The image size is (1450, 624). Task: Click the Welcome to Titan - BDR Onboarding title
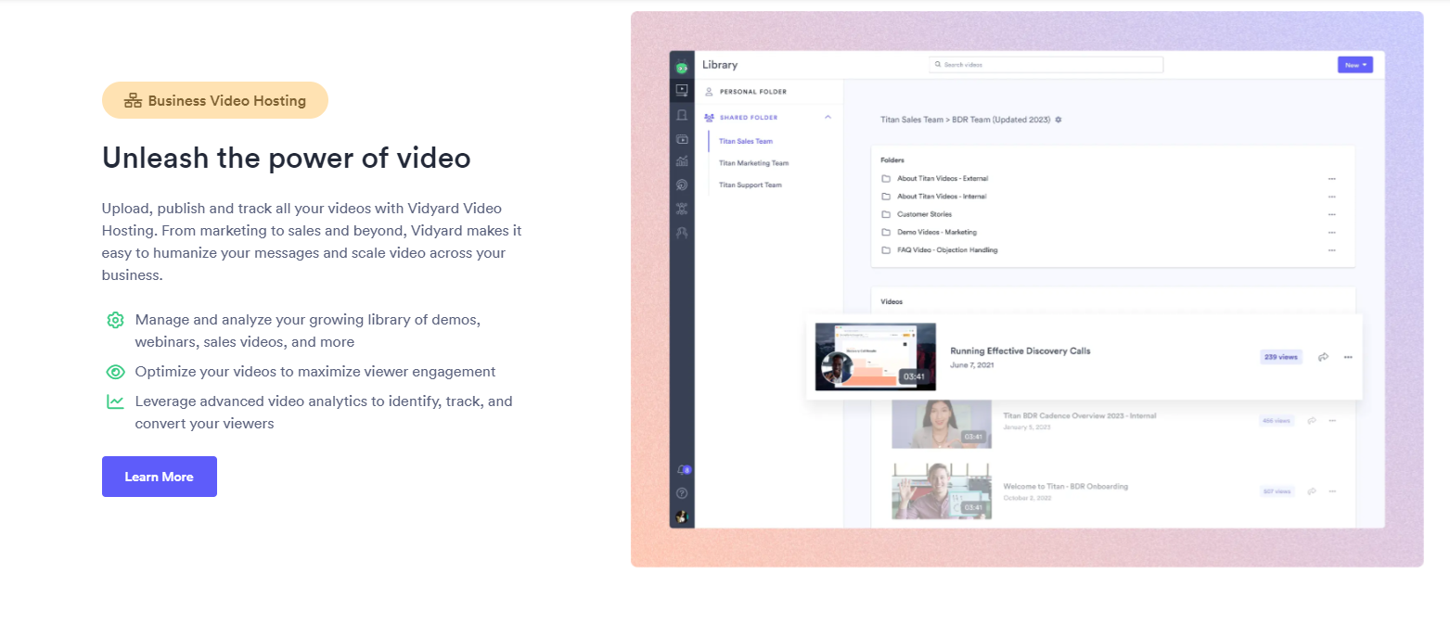(1065, 487)
